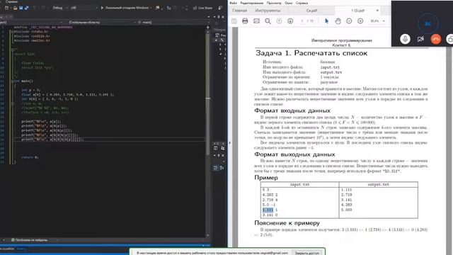The image size is (453, 255).
Task: Click the split editor icon above the editor scrollbar
Action: coord(207,27)
